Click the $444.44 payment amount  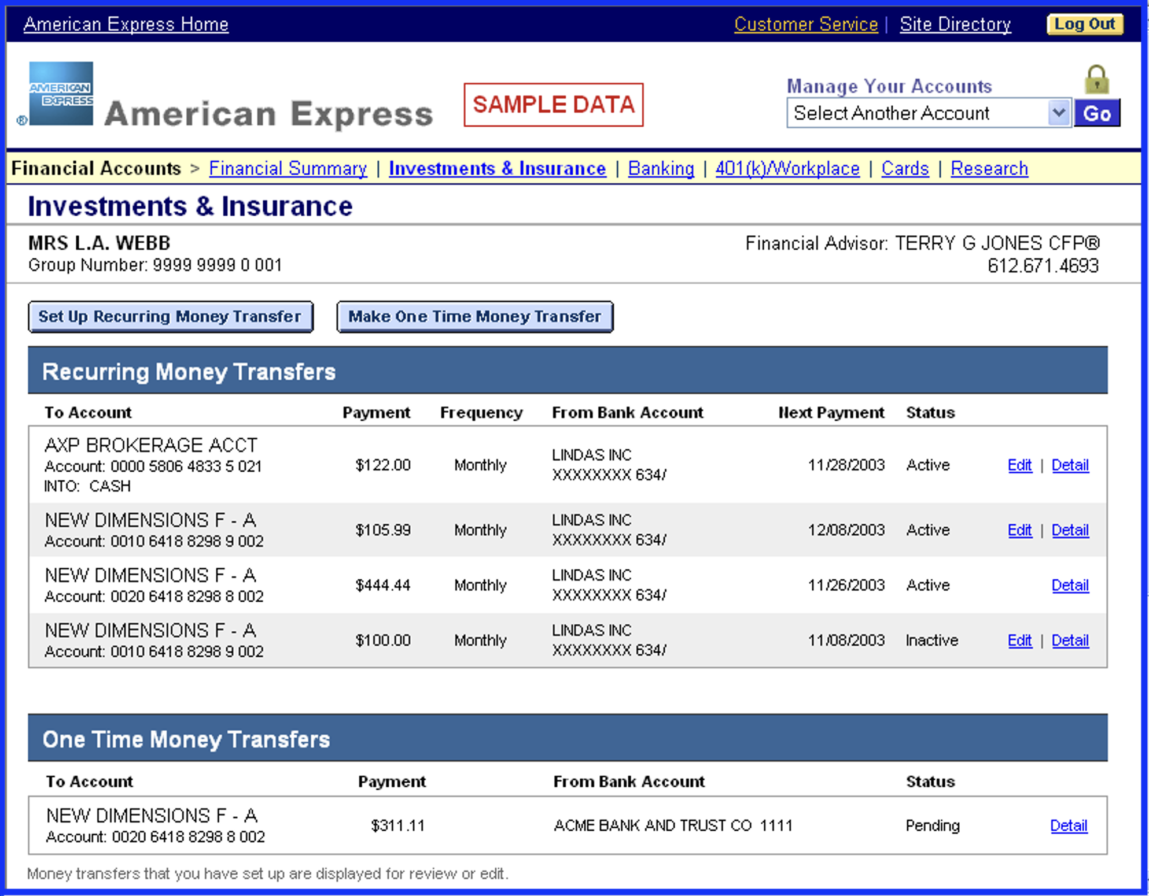click(x=383, y=585)
